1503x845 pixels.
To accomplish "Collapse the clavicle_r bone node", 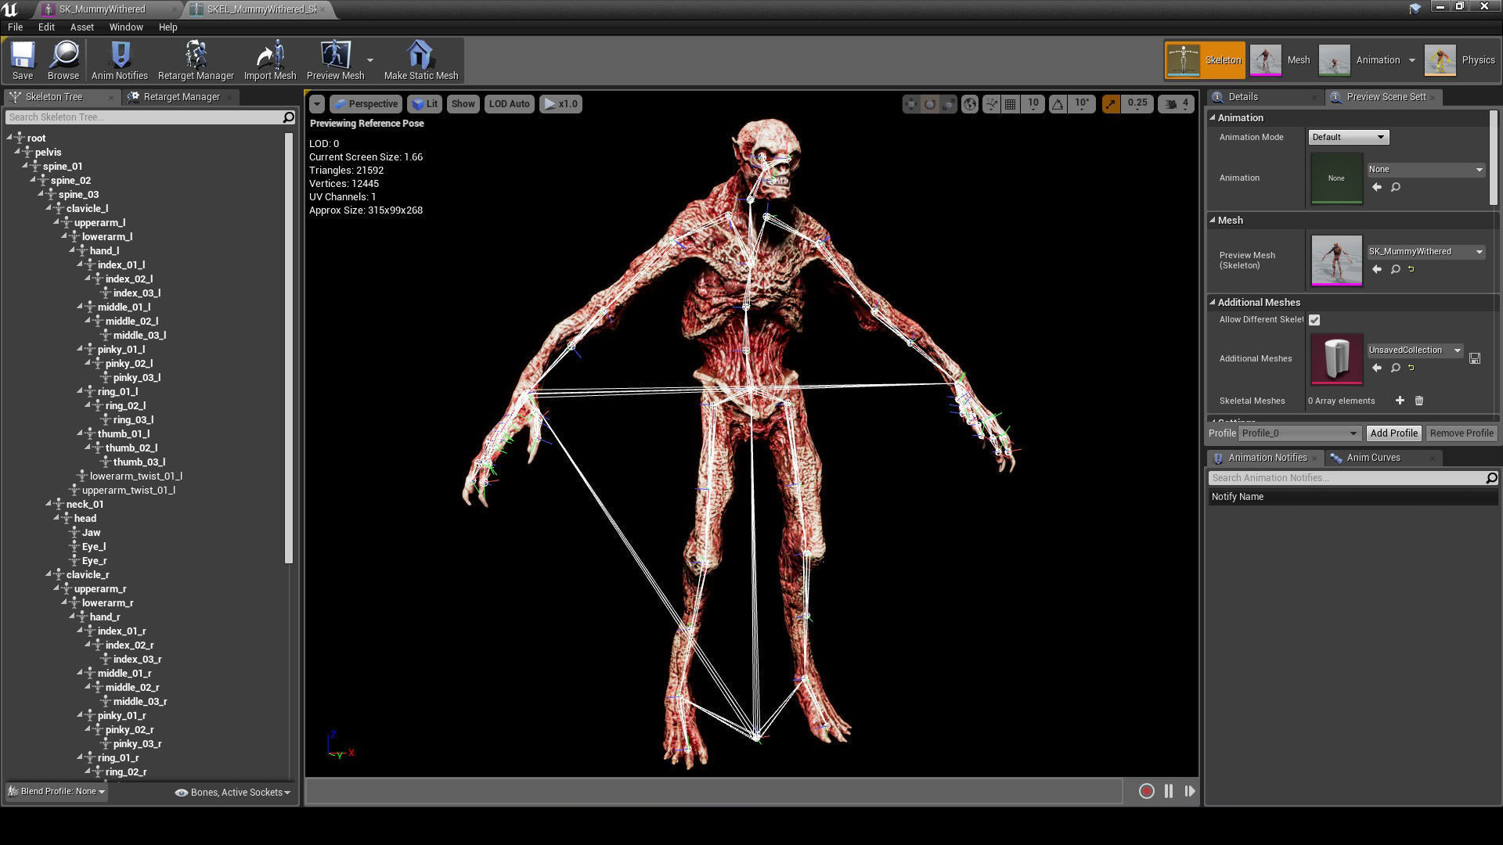I will tap(49, 575).
